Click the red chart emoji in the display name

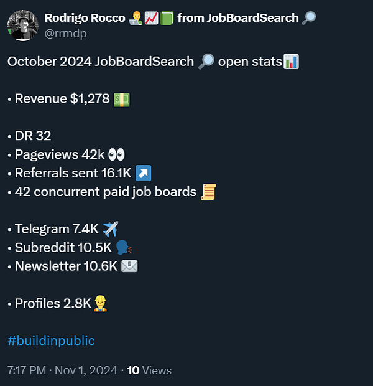(151, 18)
